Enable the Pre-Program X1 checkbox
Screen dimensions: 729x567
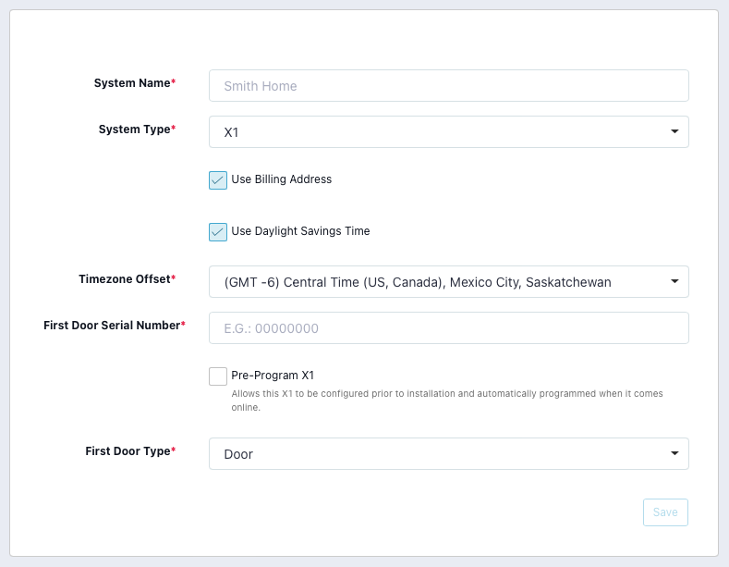point(218,376)
